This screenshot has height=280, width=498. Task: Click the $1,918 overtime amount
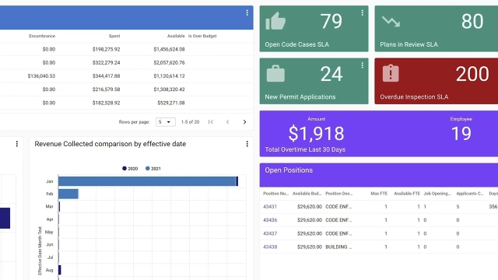coord(317,134)
